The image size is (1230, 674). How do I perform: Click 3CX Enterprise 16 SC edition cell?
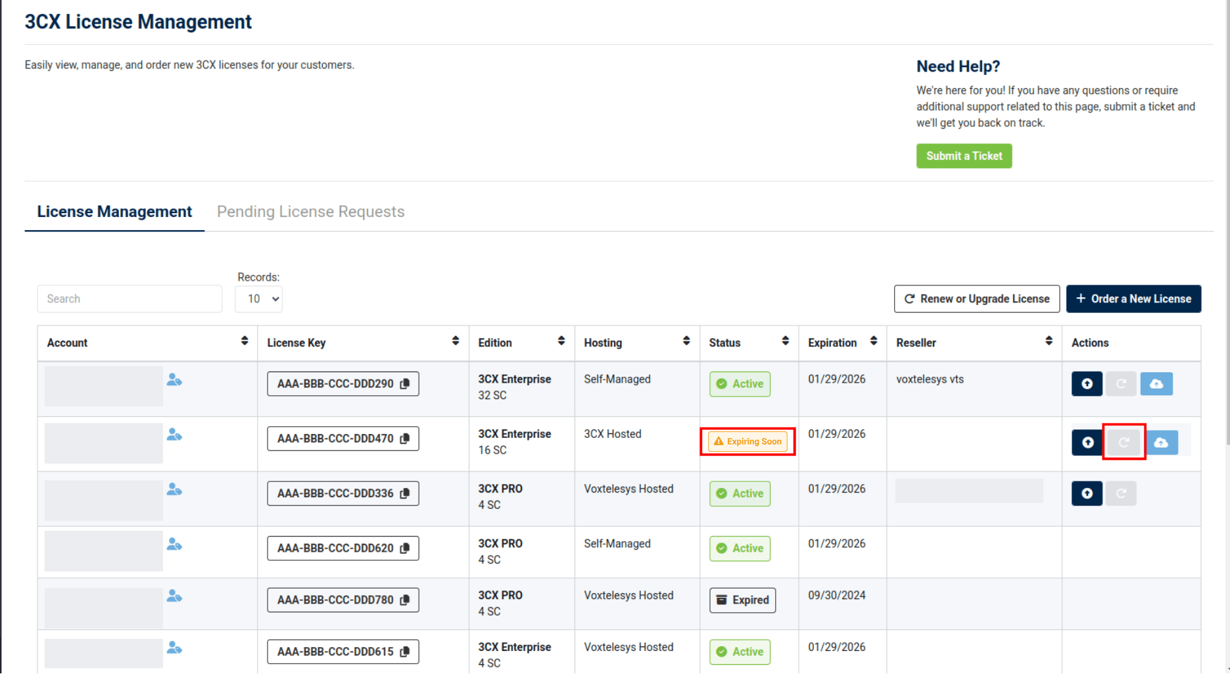[515, 442]
